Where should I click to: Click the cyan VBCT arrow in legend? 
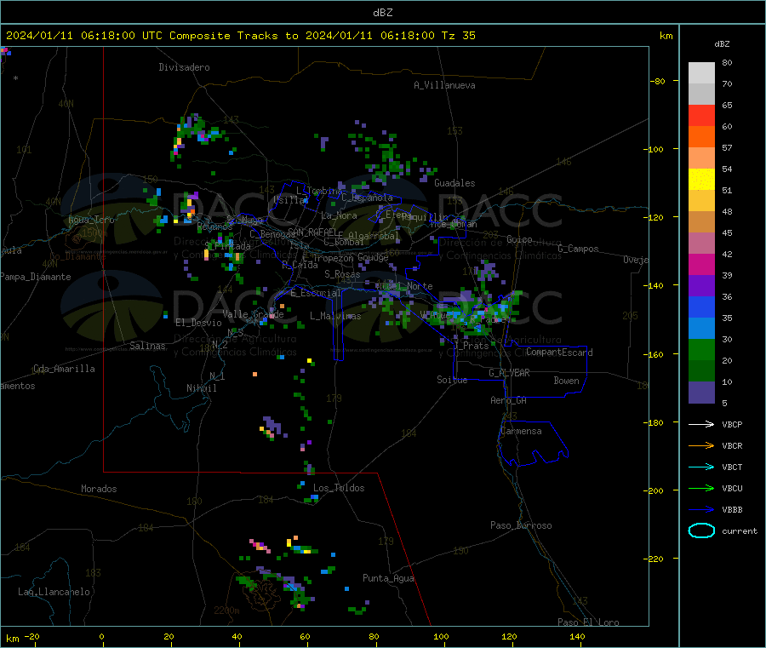701,467
